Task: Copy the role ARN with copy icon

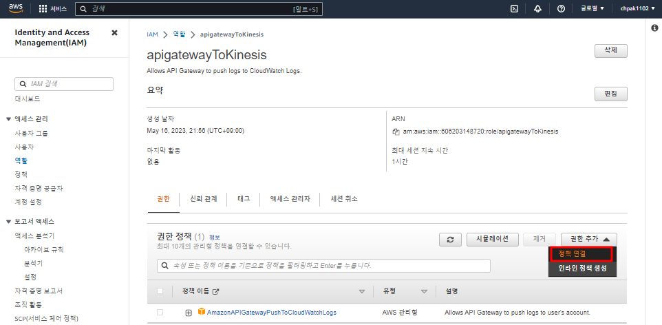Action: click(396, 132)
